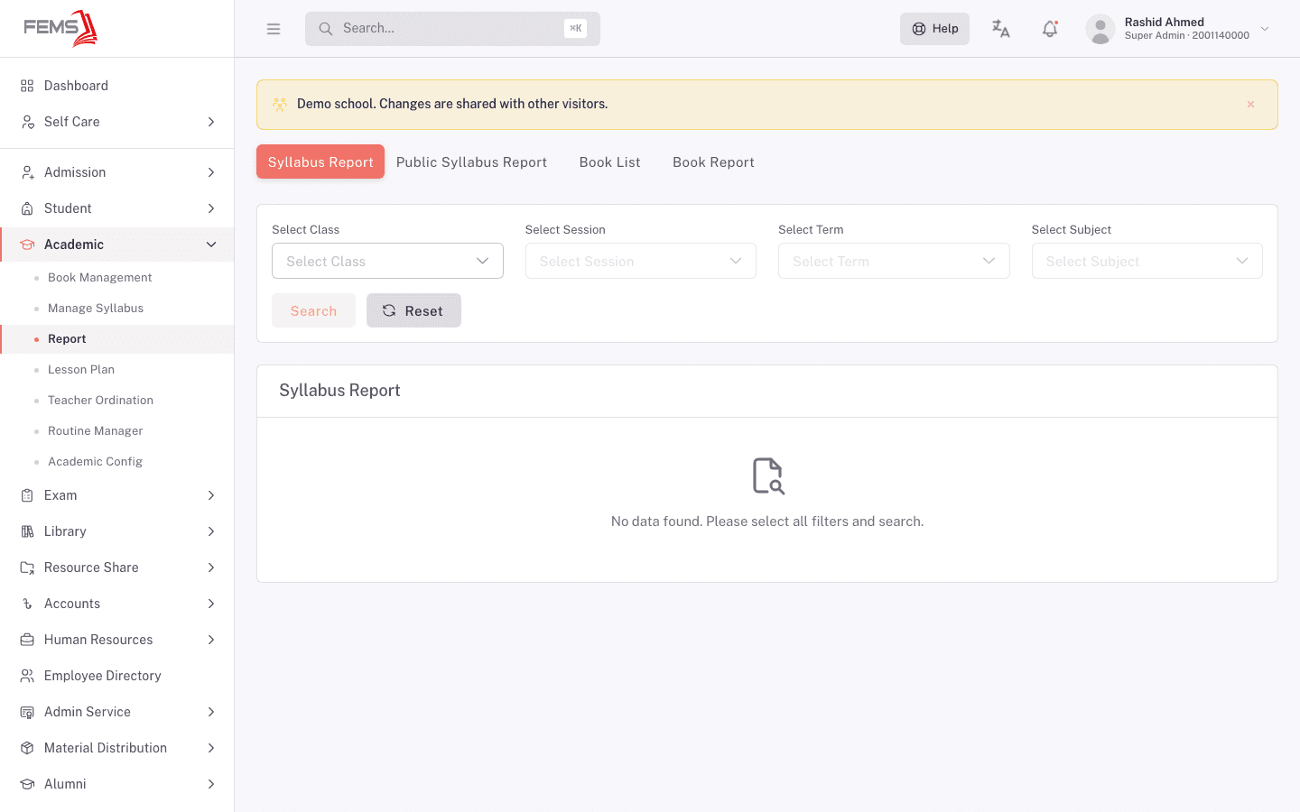Click the user avatar picture
Viewport: 1300px width, 812px height.
[x=1100, y=29]
